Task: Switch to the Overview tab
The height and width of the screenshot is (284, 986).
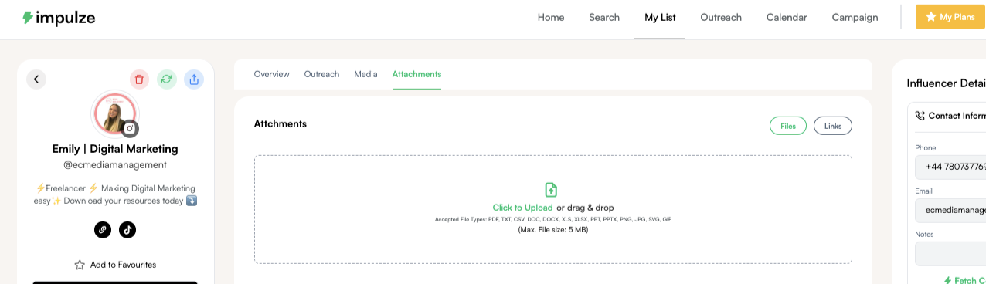Action: pyautogui.click(x=271, y=74)
